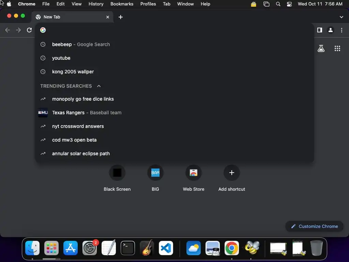Open App Store from the dock
This screenshot has height=262, width=349.
tap(71, 248)
